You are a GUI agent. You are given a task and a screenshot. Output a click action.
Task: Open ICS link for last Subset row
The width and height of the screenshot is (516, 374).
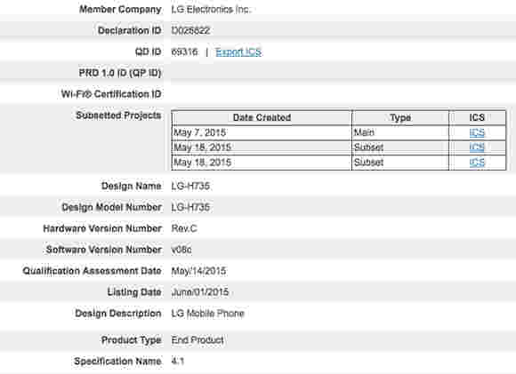[x=477, y=163]
